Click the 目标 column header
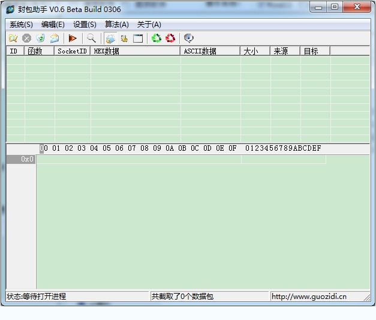 click(x=315, y=51)
